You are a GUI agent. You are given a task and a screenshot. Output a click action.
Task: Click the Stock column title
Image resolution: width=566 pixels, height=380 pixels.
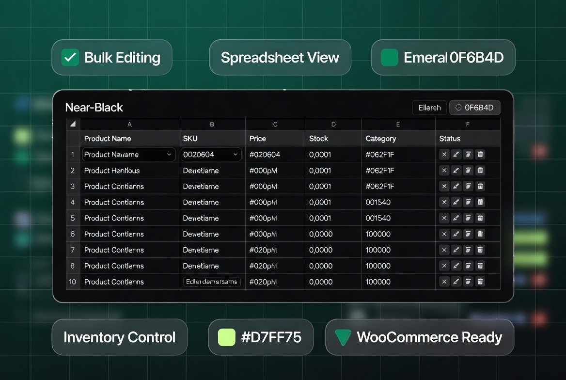click(319, 139)
